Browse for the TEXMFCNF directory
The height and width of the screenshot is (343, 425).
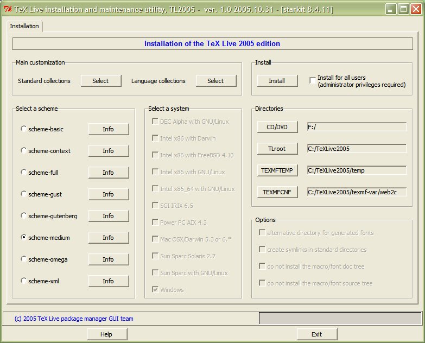(x=277, y=192)
